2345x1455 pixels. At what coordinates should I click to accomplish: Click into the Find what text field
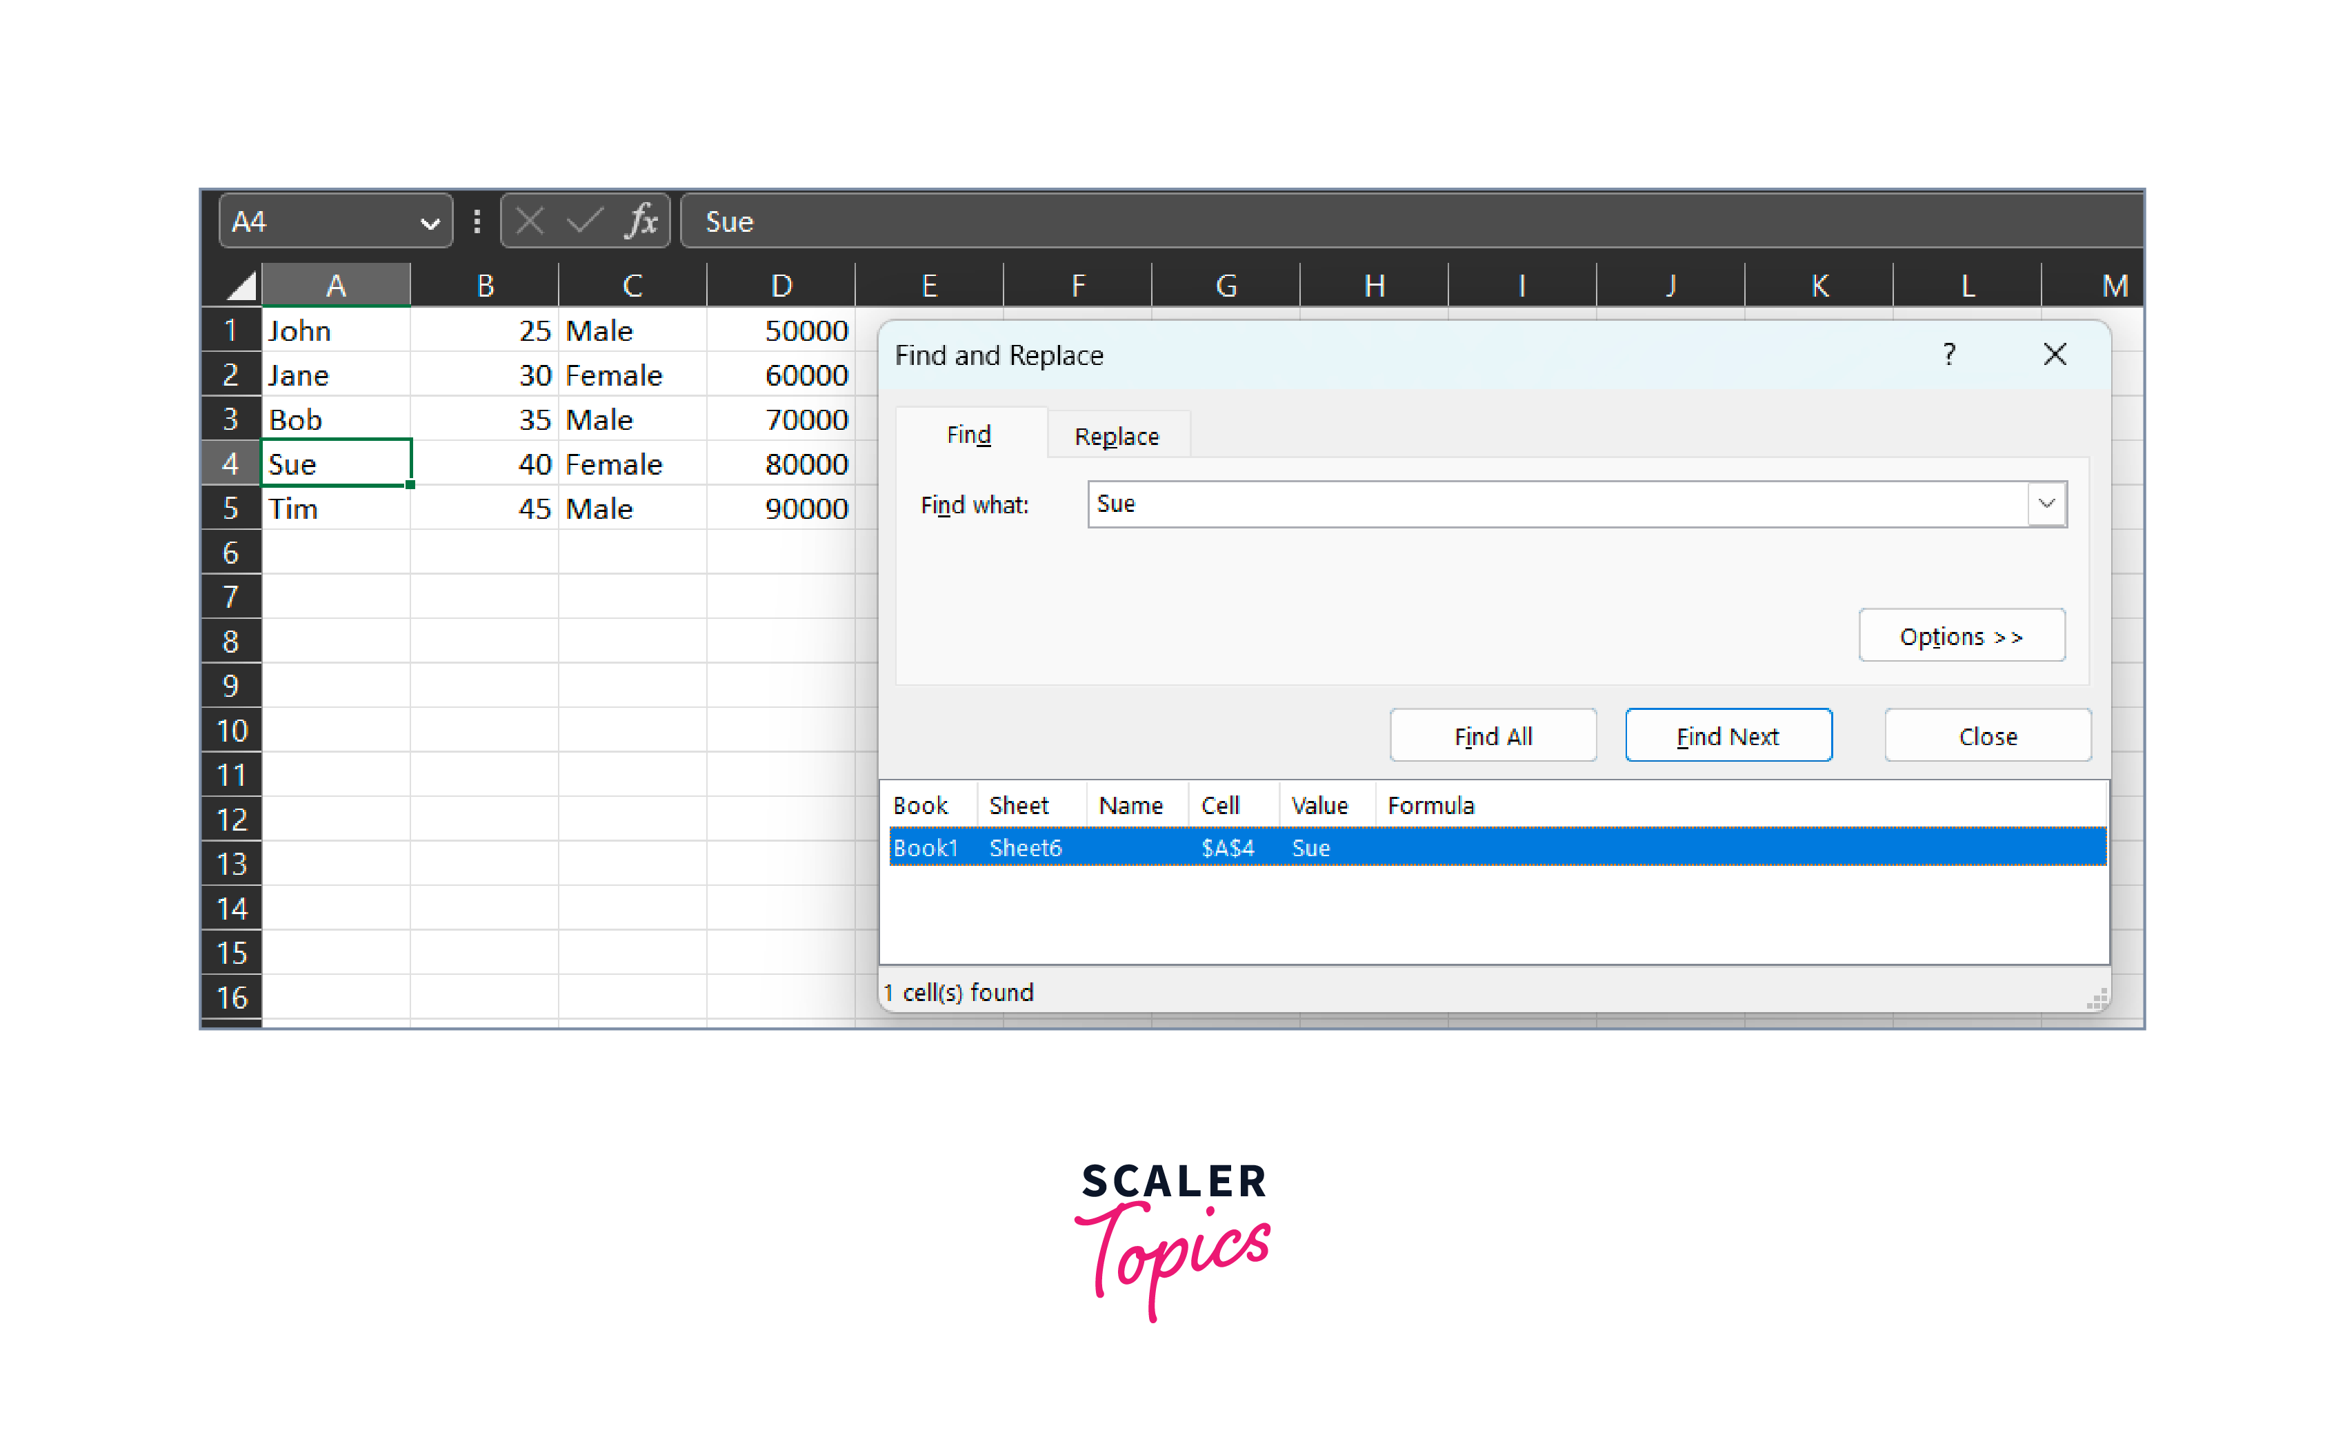(x=1539, y=504)
